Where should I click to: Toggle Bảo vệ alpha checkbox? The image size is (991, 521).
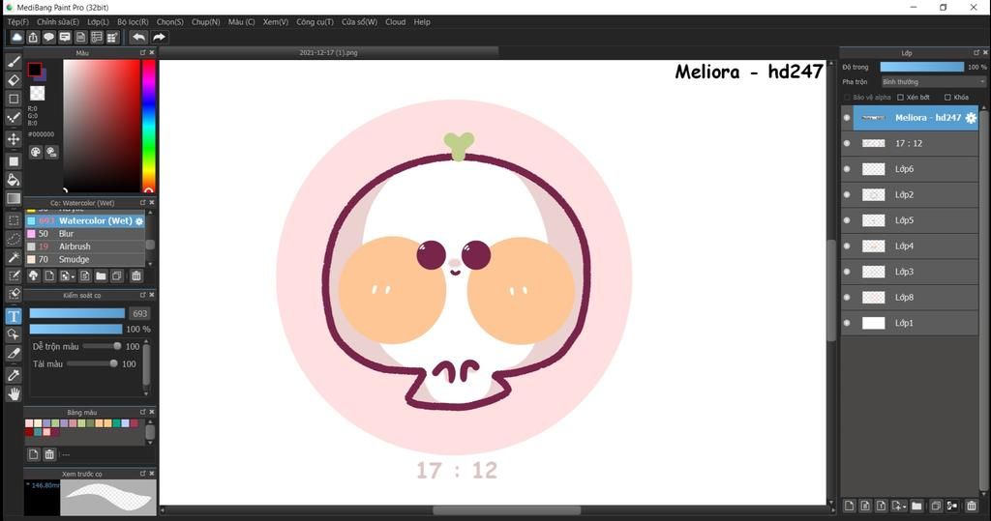847,98
